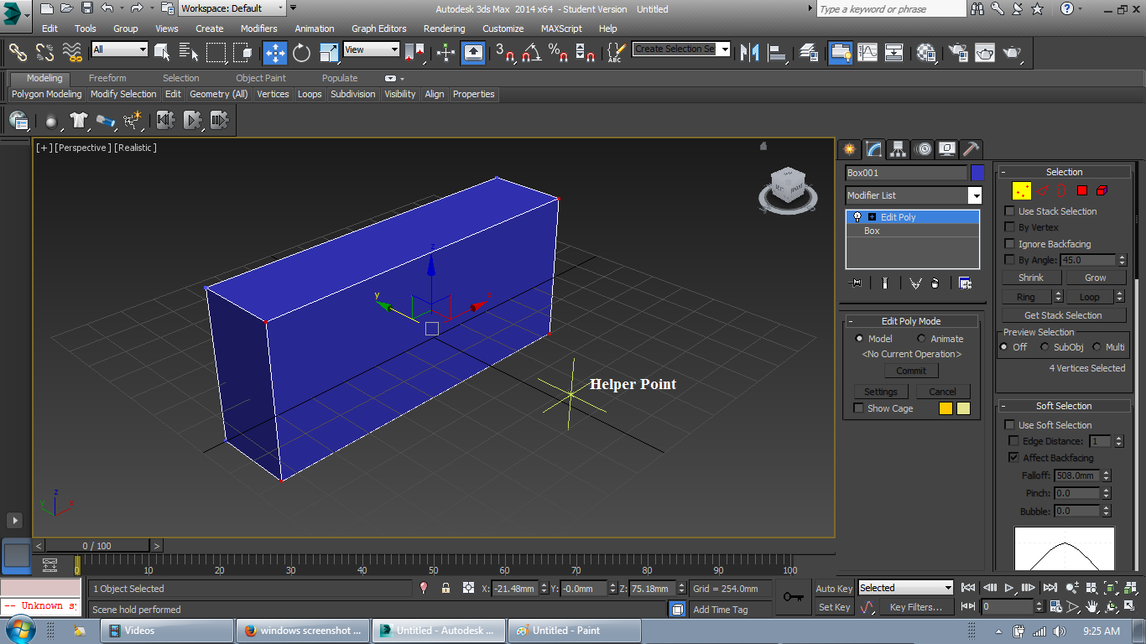Switch to the Freeform ribbon tab

click(107, 78)
